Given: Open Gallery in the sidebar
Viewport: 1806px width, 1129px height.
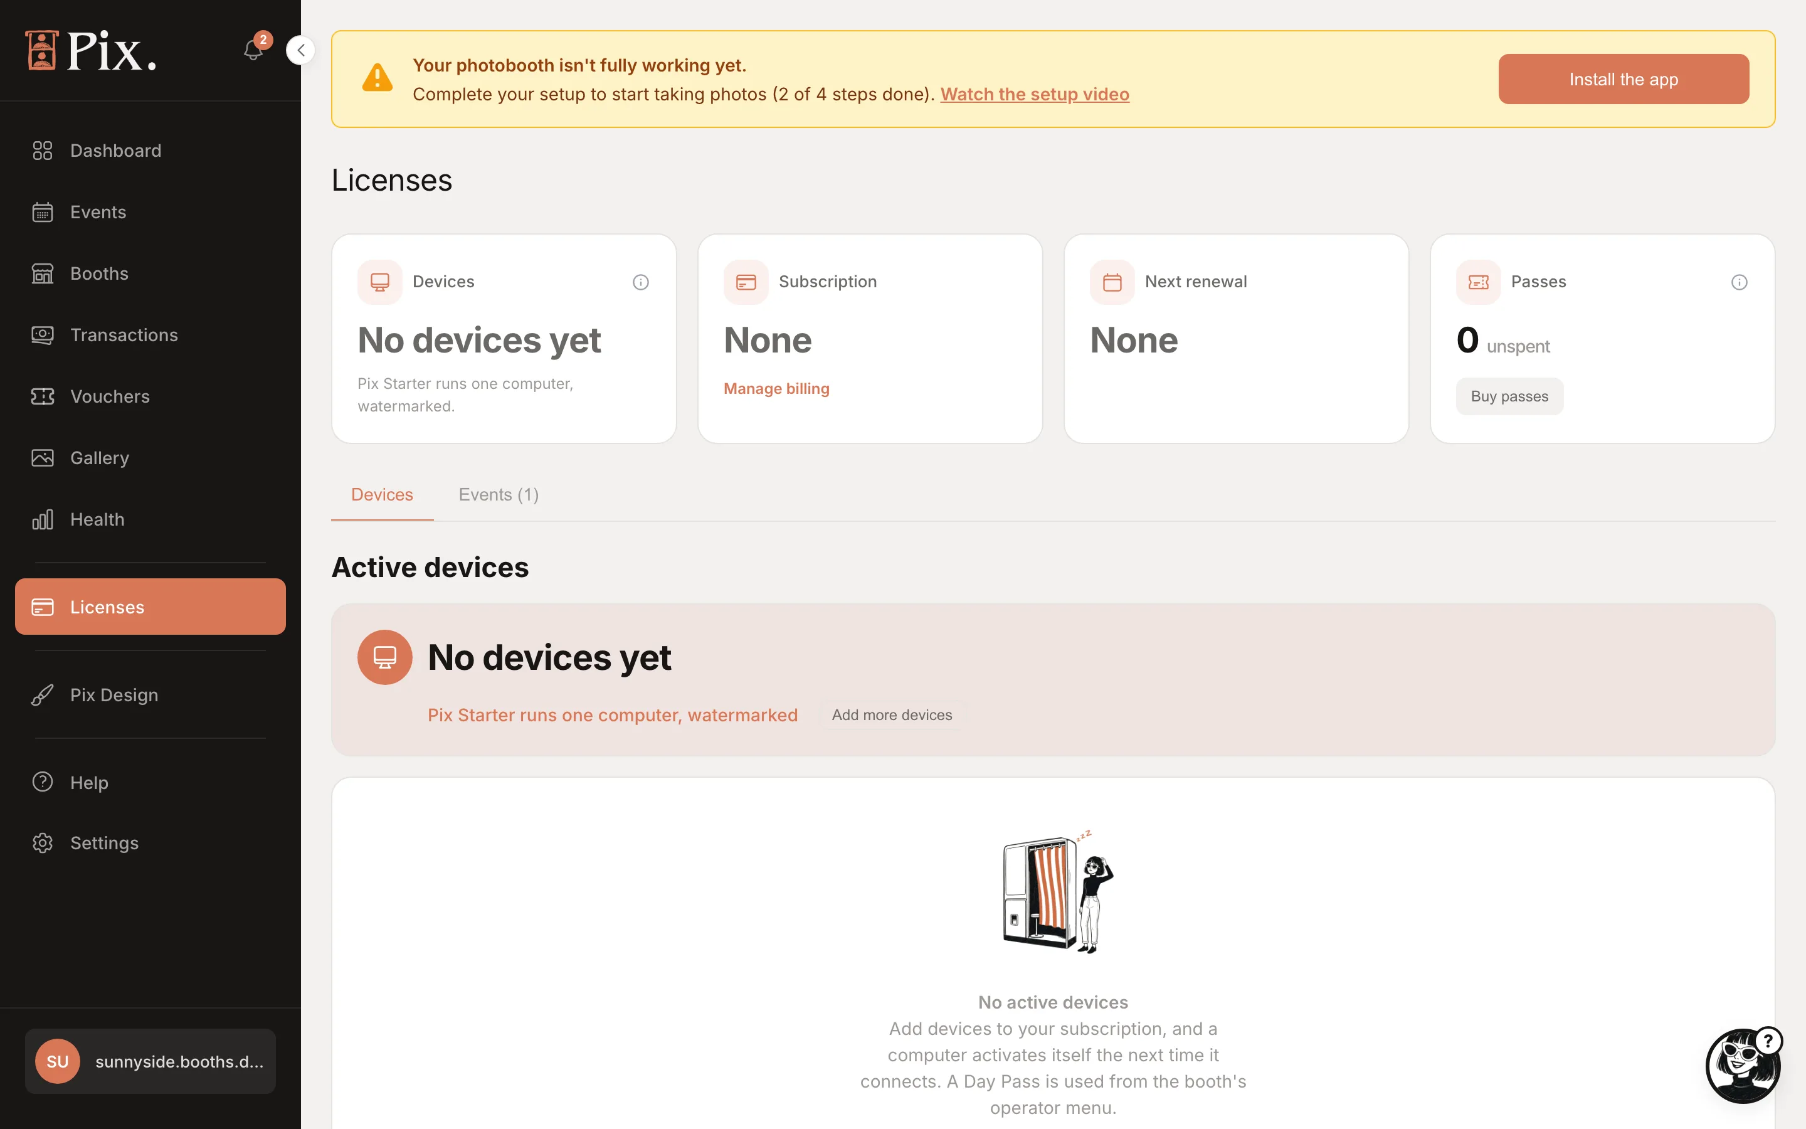Looking at the screenshot, I should point(150,458).
